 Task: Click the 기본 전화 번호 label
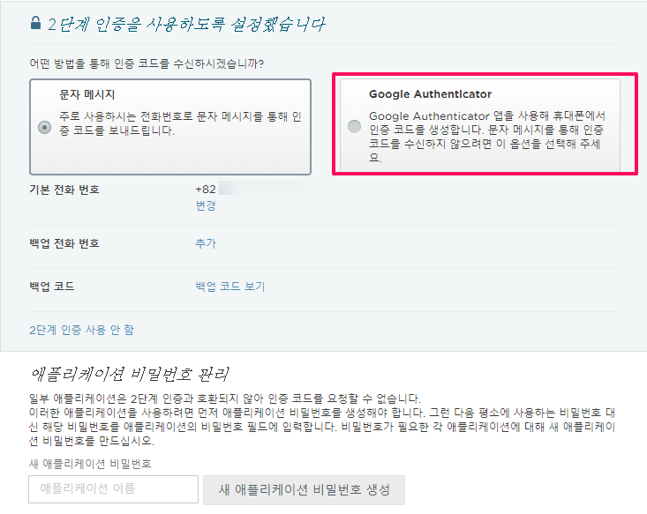click(x=64, y=190)
